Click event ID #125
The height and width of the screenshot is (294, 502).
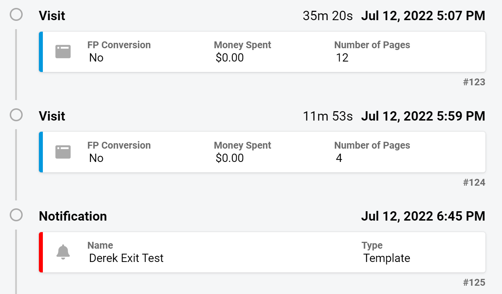[474, 283]
